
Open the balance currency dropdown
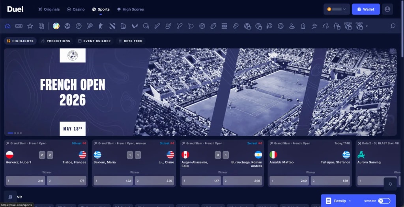click(337, 9)
